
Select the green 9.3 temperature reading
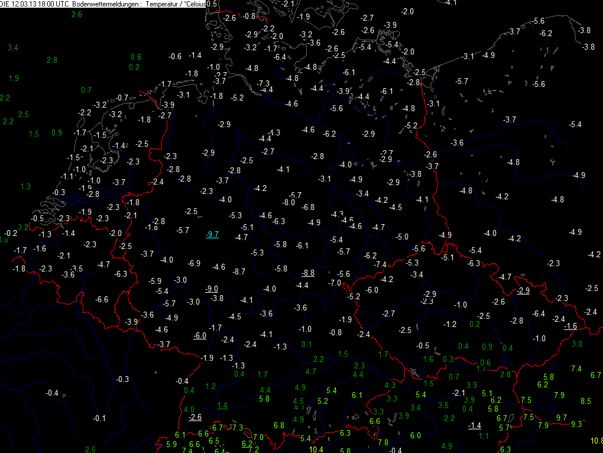tap(576, 424)
